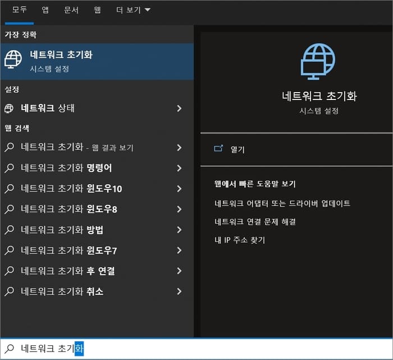Expand the 네트워크 상태 result chevron
The width and height of the screenshot is (393, 360).
point(179,108)
